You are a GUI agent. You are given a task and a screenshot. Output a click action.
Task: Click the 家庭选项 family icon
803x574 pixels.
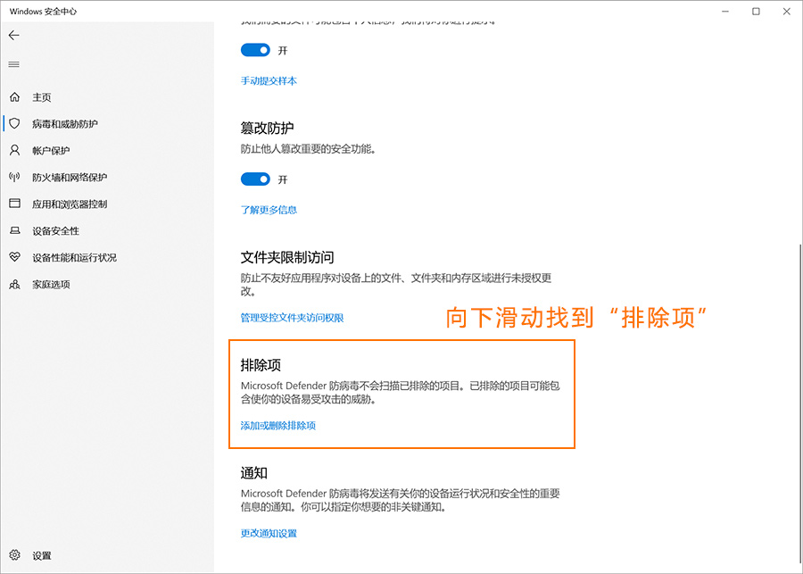pos(14,284)
